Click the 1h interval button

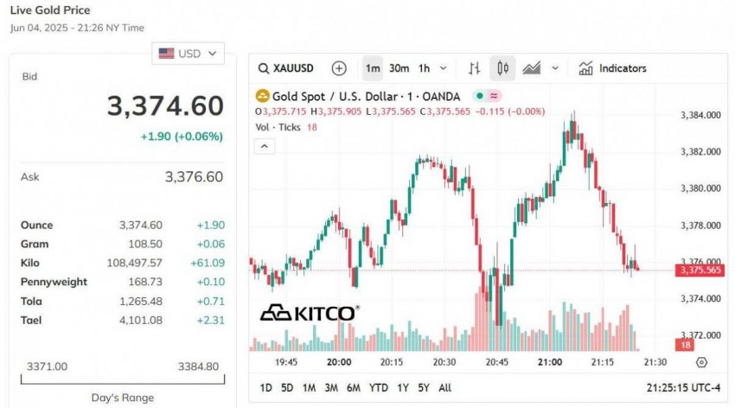(x=424, y=68)
